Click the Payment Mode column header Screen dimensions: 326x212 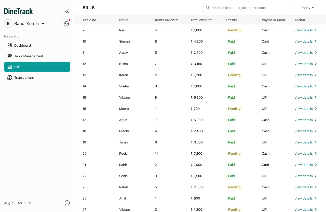(x=274, y=20)
